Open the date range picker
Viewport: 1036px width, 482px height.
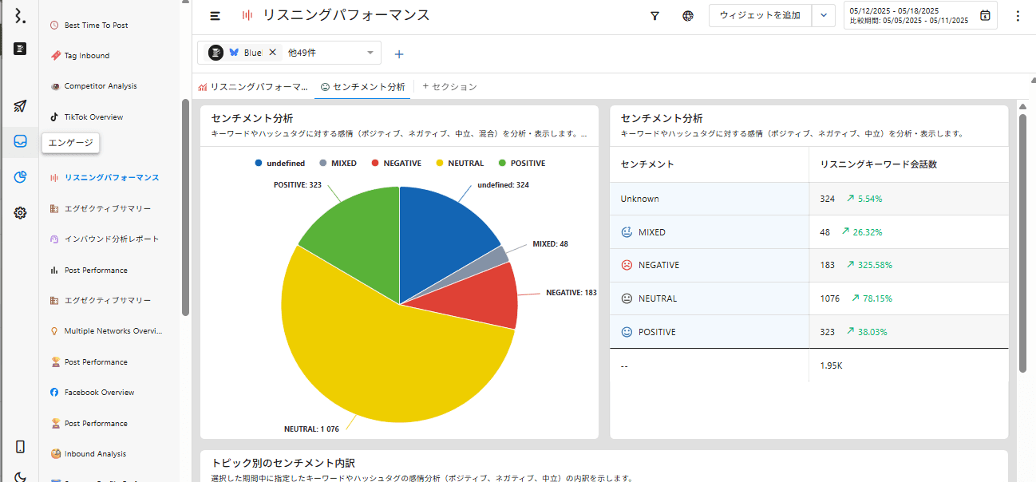click(919, 16)
